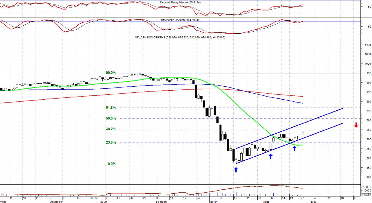Click the 100.0% Fibonacci level label
372x203 pixels.
coord(110,73)
